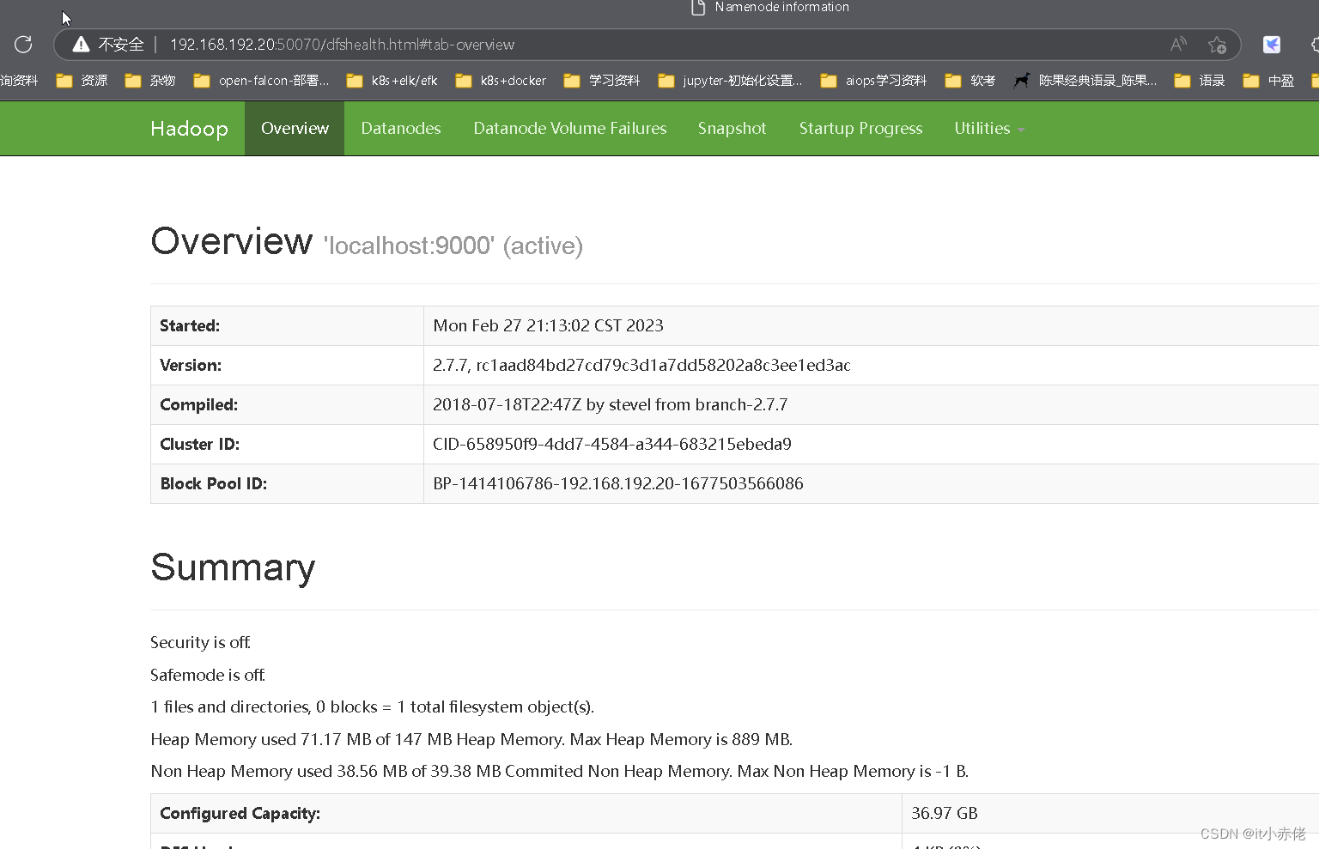Click the Block Pool ID value
The height and width of the screenshot is (849, 1319).
point(618,484)
